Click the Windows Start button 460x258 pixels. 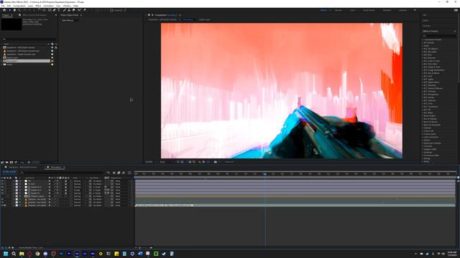[6, 254]
